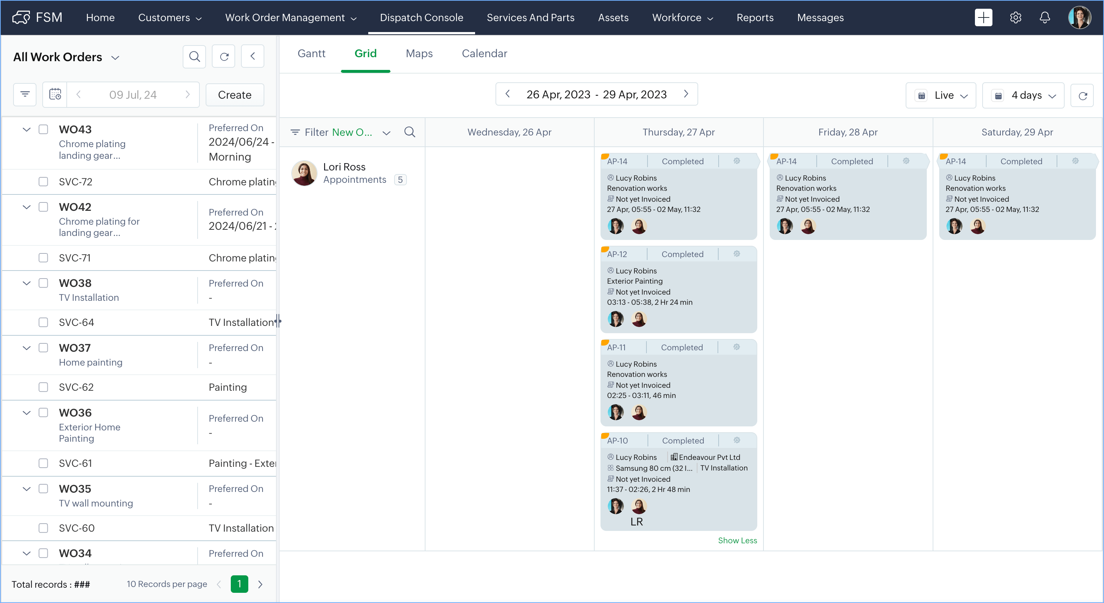Refresh the All Work Orders list
The width and height of the screenshot is (1104, 603).
tap(224, 56)
